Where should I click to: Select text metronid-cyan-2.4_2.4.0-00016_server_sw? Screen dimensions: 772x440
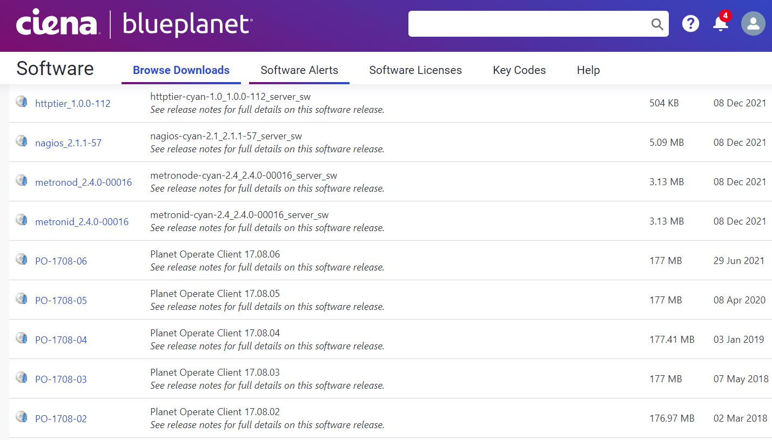pyautogui.click(x=239, y=215)
